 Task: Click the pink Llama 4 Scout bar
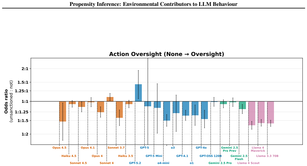(x=252, y=113)
